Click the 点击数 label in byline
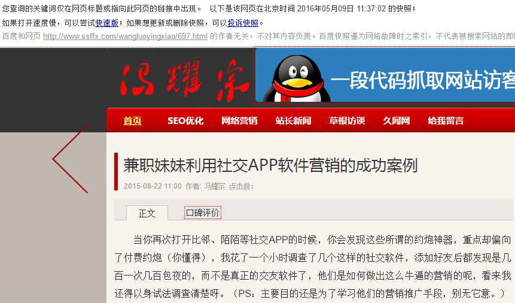515x303 pixels. [241, 186]
